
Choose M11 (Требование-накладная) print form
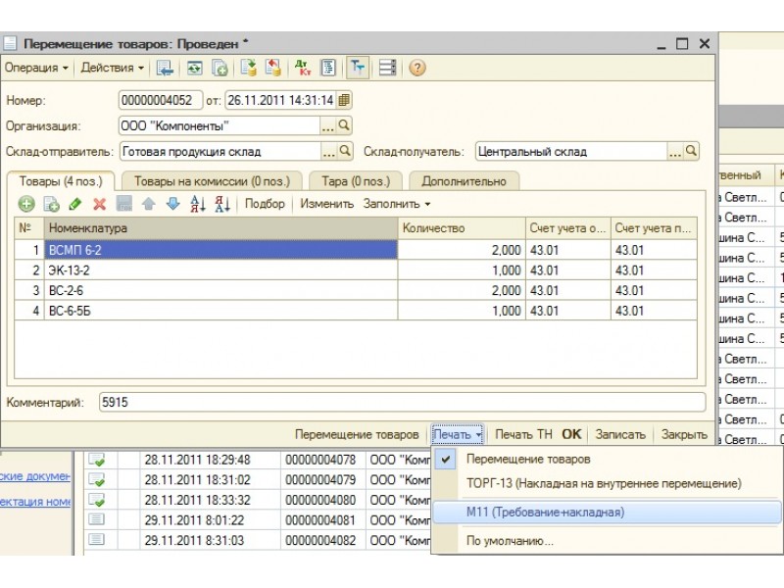(607, 513)
